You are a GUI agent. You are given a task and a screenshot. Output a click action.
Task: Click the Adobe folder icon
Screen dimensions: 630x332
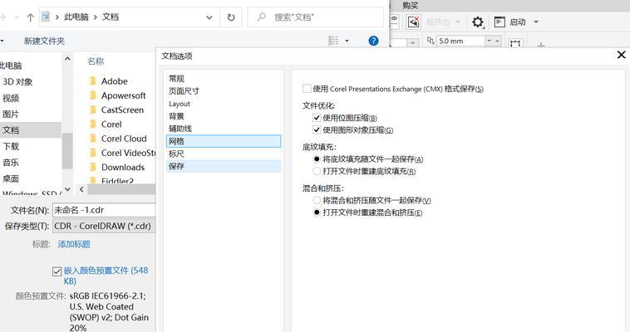tap(93, 81)
